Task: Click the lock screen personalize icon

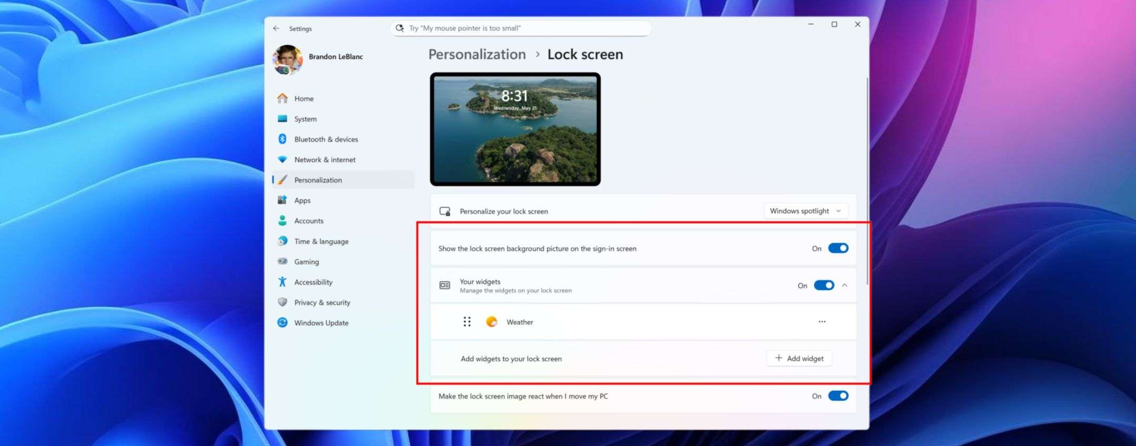Action: (445, 211)
